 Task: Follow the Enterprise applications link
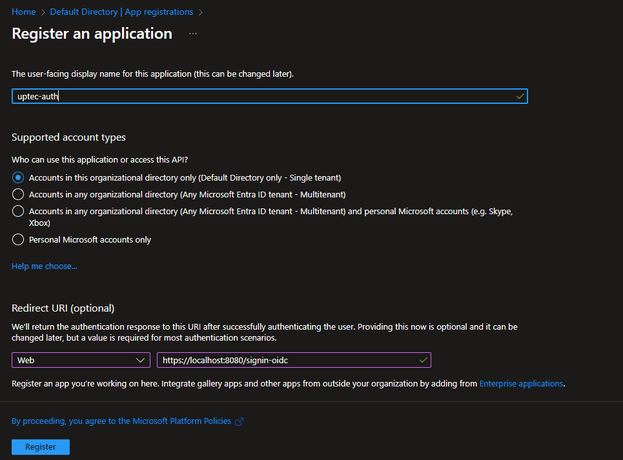[x=521, y=383]
